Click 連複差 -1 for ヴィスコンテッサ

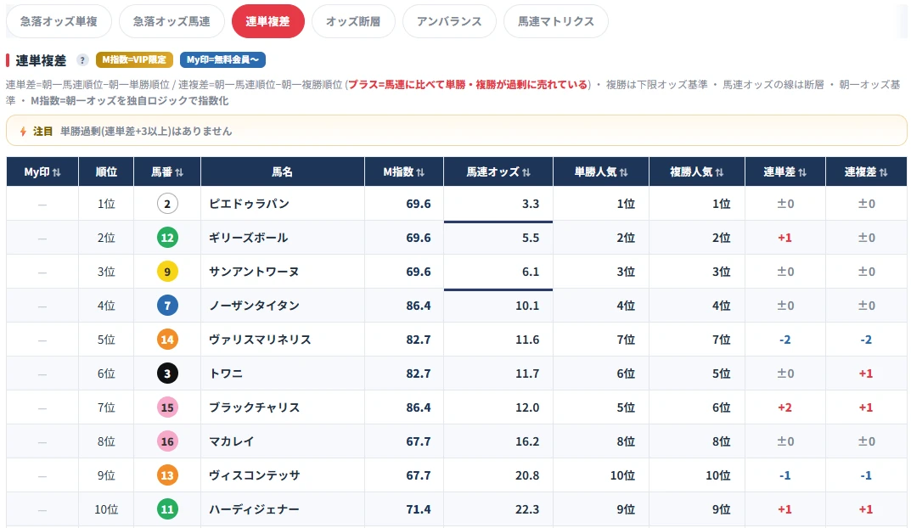point(866,475)
